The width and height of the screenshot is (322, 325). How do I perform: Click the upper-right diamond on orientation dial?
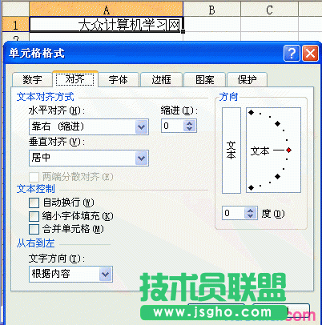[x=278, y=123]
